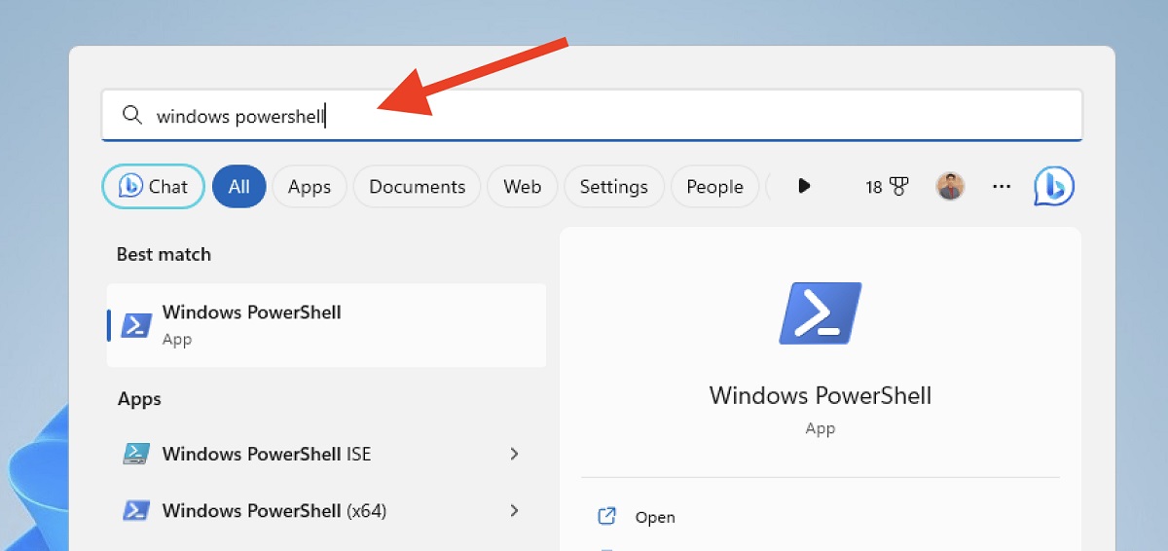Viewport: 1168px width, 551px height.
Task: Select Windows PowerShell best match result
Action: [326, 325]
